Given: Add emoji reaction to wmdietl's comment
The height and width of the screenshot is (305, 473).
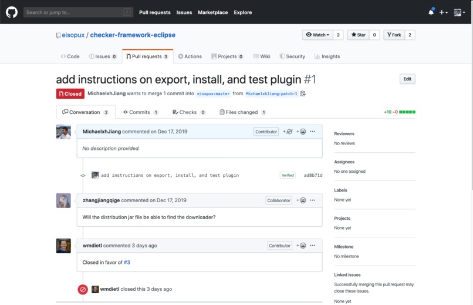Looking at the screenshot, I should [x=301, y=246].
